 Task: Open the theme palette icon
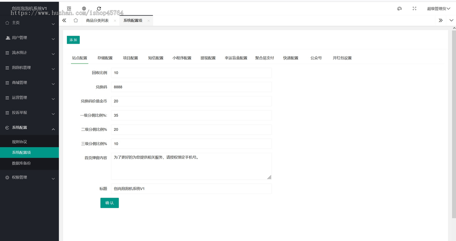point(399,8)
